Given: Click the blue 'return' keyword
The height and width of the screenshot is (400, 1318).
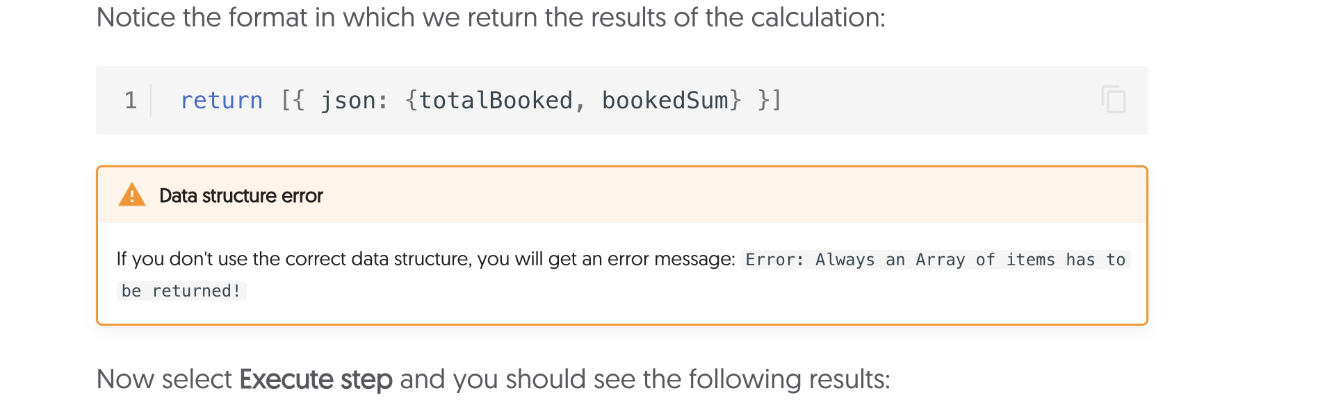Looking at the screenshot, I should point(221,100).
